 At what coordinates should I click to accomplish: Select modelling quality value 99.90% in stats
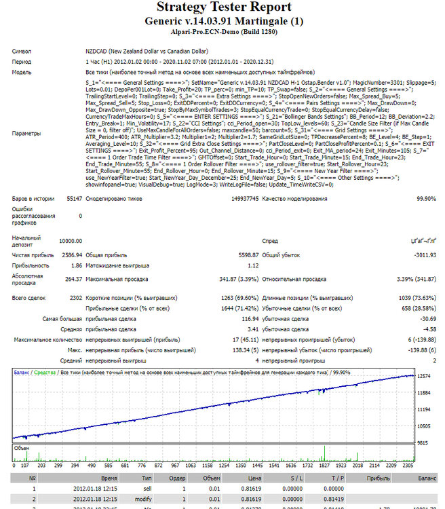coord(426,199)
